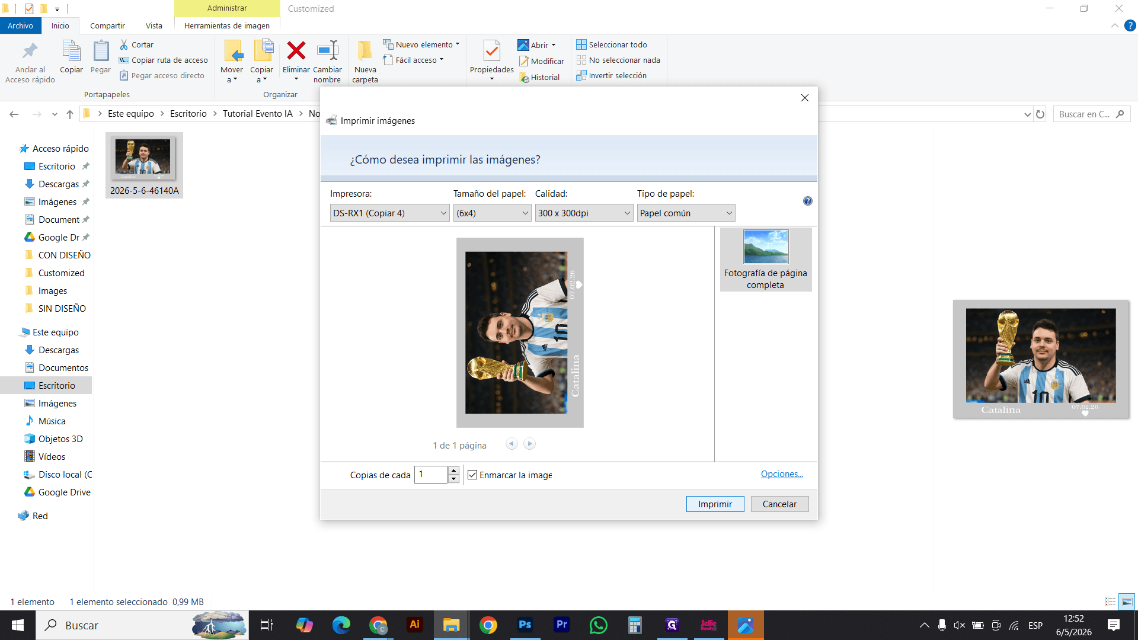Switch to the Compartir ribbon tab

(x=107, y=25)
